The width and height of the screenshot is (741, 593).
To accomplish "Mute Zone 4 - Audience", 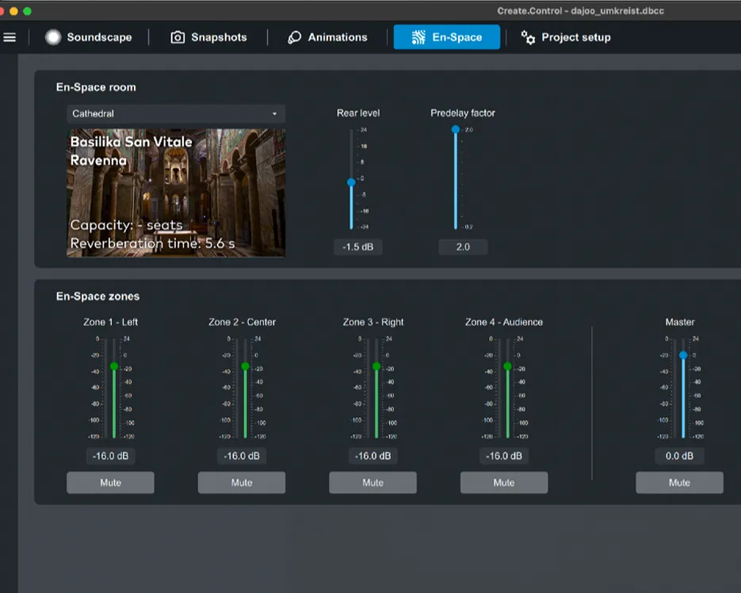I will pos(504,483).
